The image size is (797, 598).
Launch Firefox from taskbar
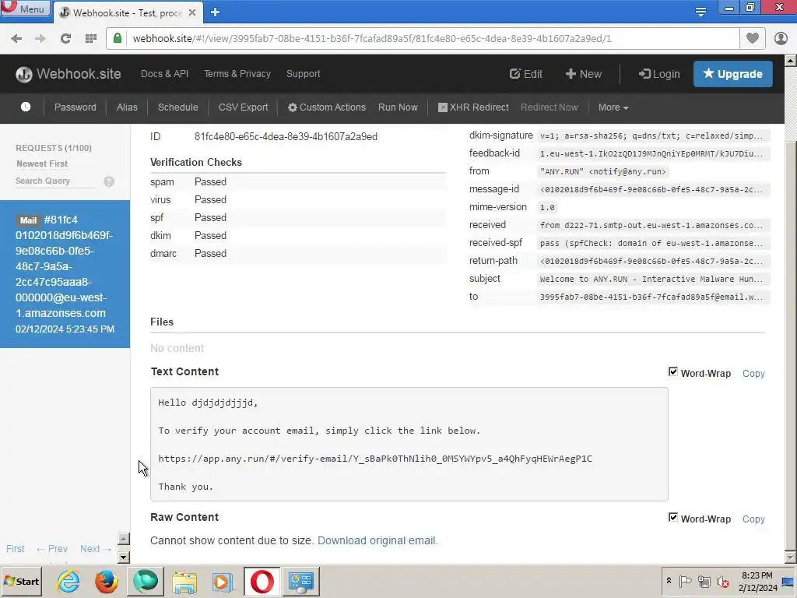[x=107, y=582]
